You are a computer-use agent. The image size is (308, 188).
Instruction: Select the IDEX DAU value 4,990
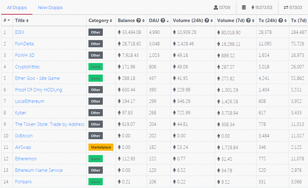[x=154, y=32]
